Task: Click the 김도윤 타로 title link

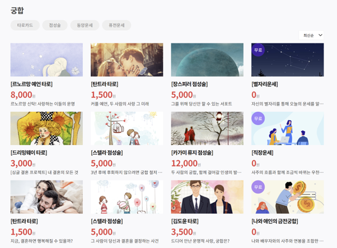Action: (x=185, y=221)
